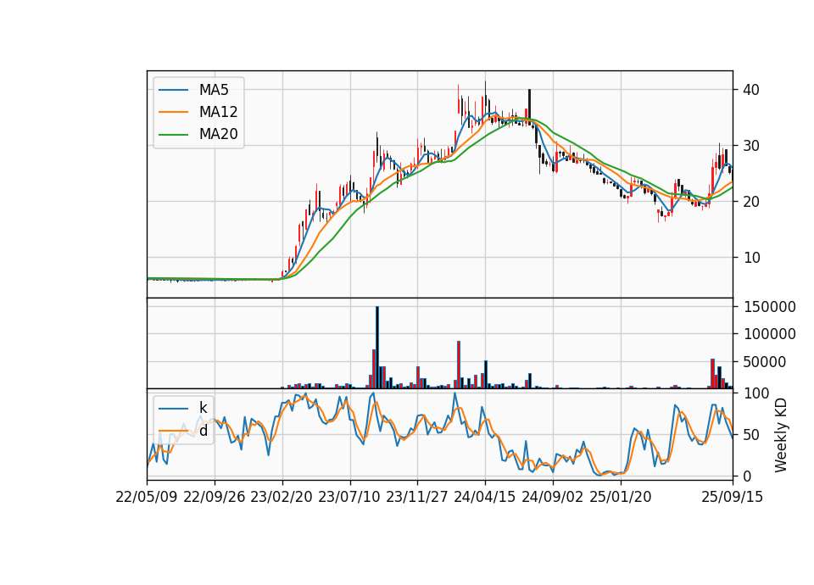Viewport: 814px width, 585px height.
Task: Click the MA12 legend label
Action: pos(219,112)
